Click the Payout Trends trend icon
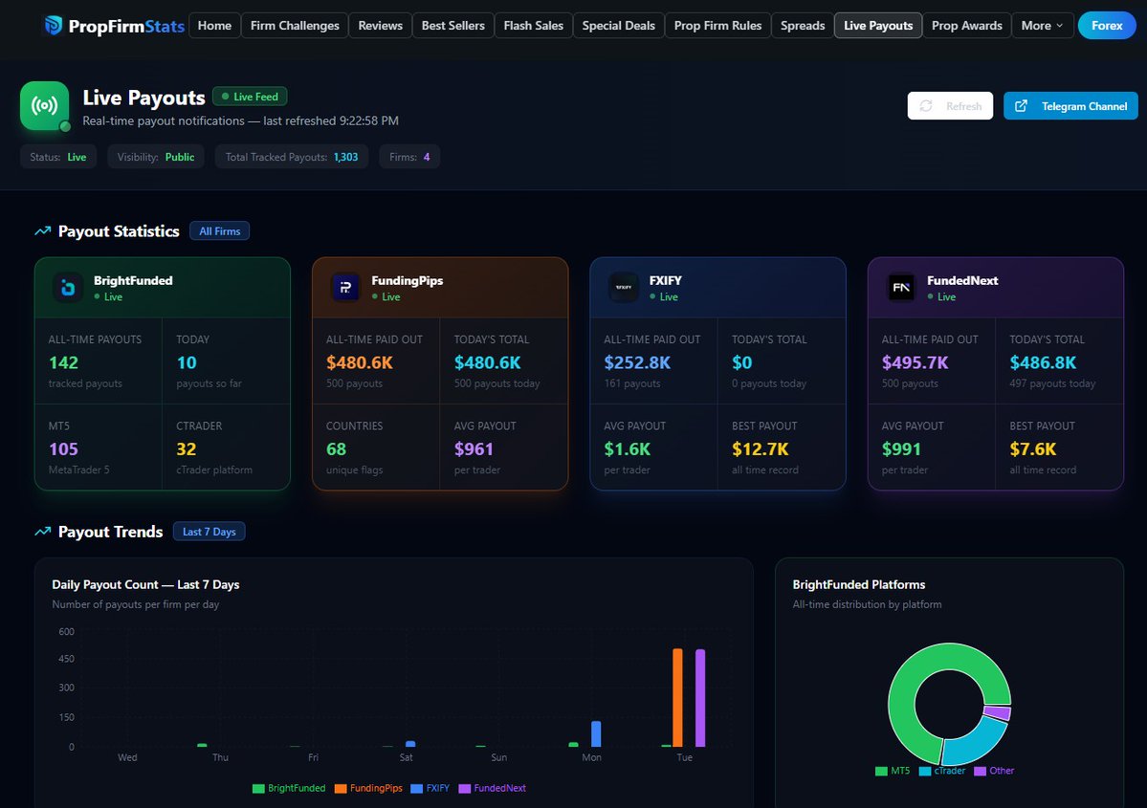 (x=42, y=532)
